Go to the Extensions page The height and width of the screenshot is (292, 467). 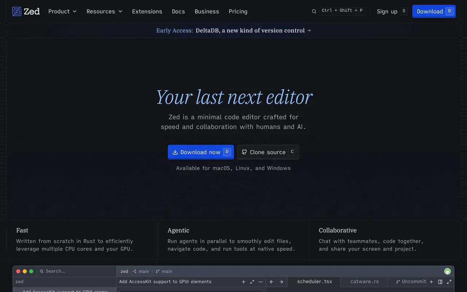(x=147, y=11)
